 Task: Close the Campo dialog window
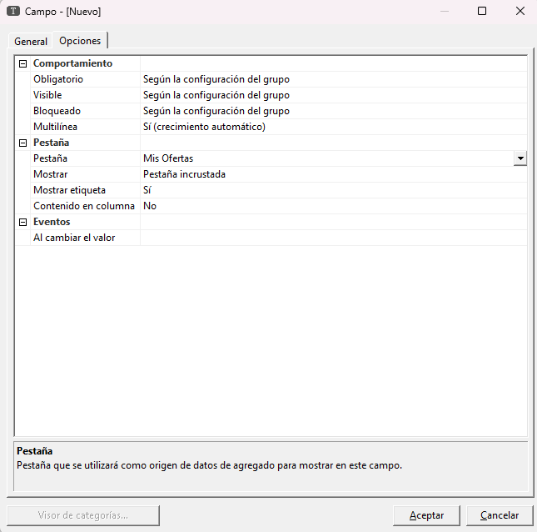point(519,12)
